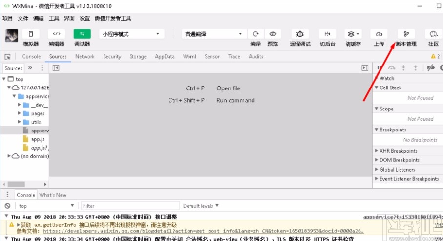443x241 pixels.
Task: Expand the pages folder
Action: point(19,113)
